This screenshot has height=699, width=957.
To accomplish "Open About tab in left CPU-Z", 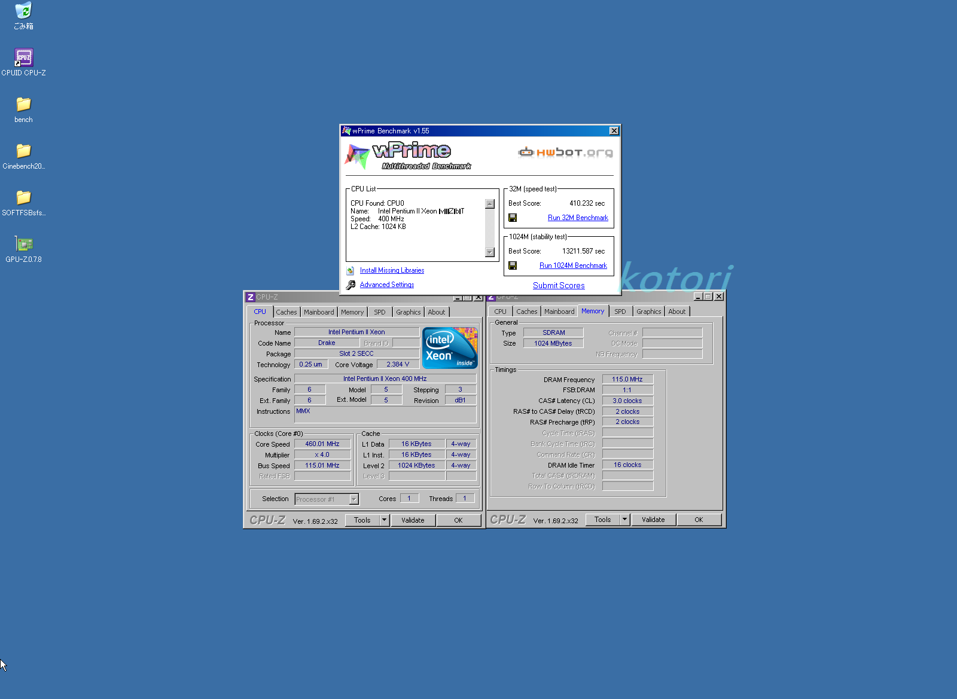I will (x=437, y=312).
